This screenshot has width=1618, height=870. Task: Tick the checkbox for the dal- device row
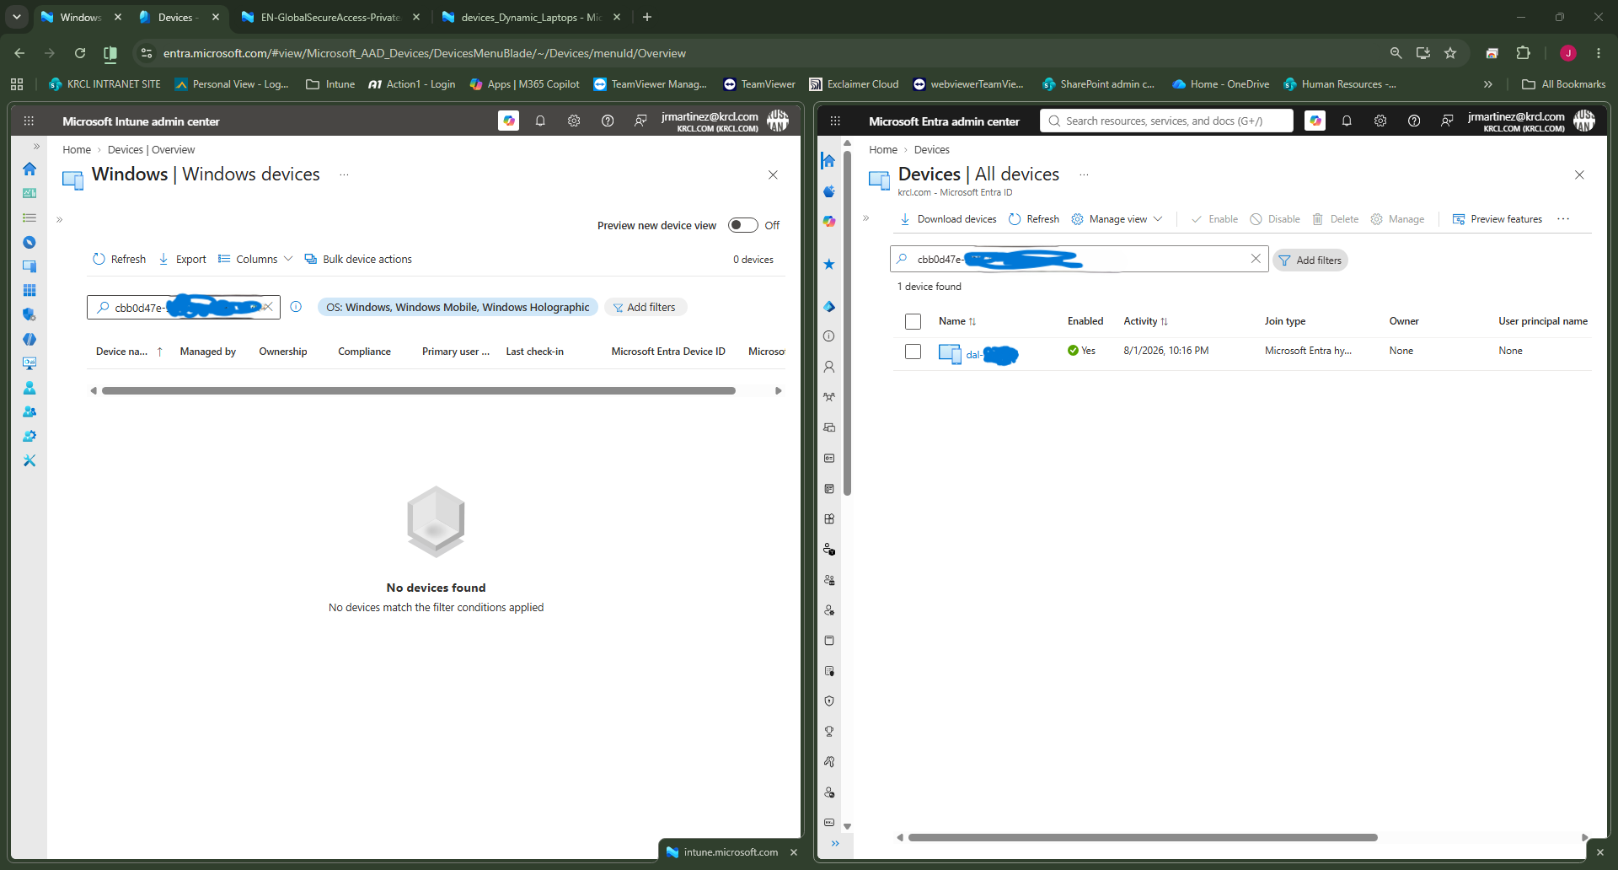(913, 351)
